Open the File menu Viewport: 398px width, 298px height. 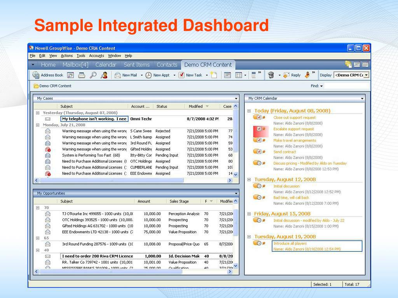(x=33, y=55)
